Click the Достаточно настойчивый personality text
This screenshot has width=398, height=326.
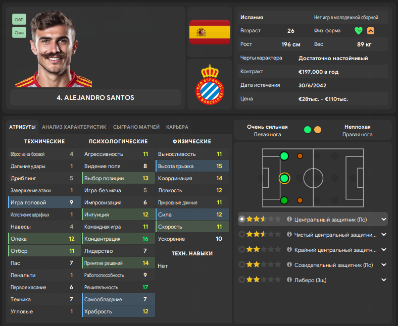pyautogui.click(x=333, y=58)
